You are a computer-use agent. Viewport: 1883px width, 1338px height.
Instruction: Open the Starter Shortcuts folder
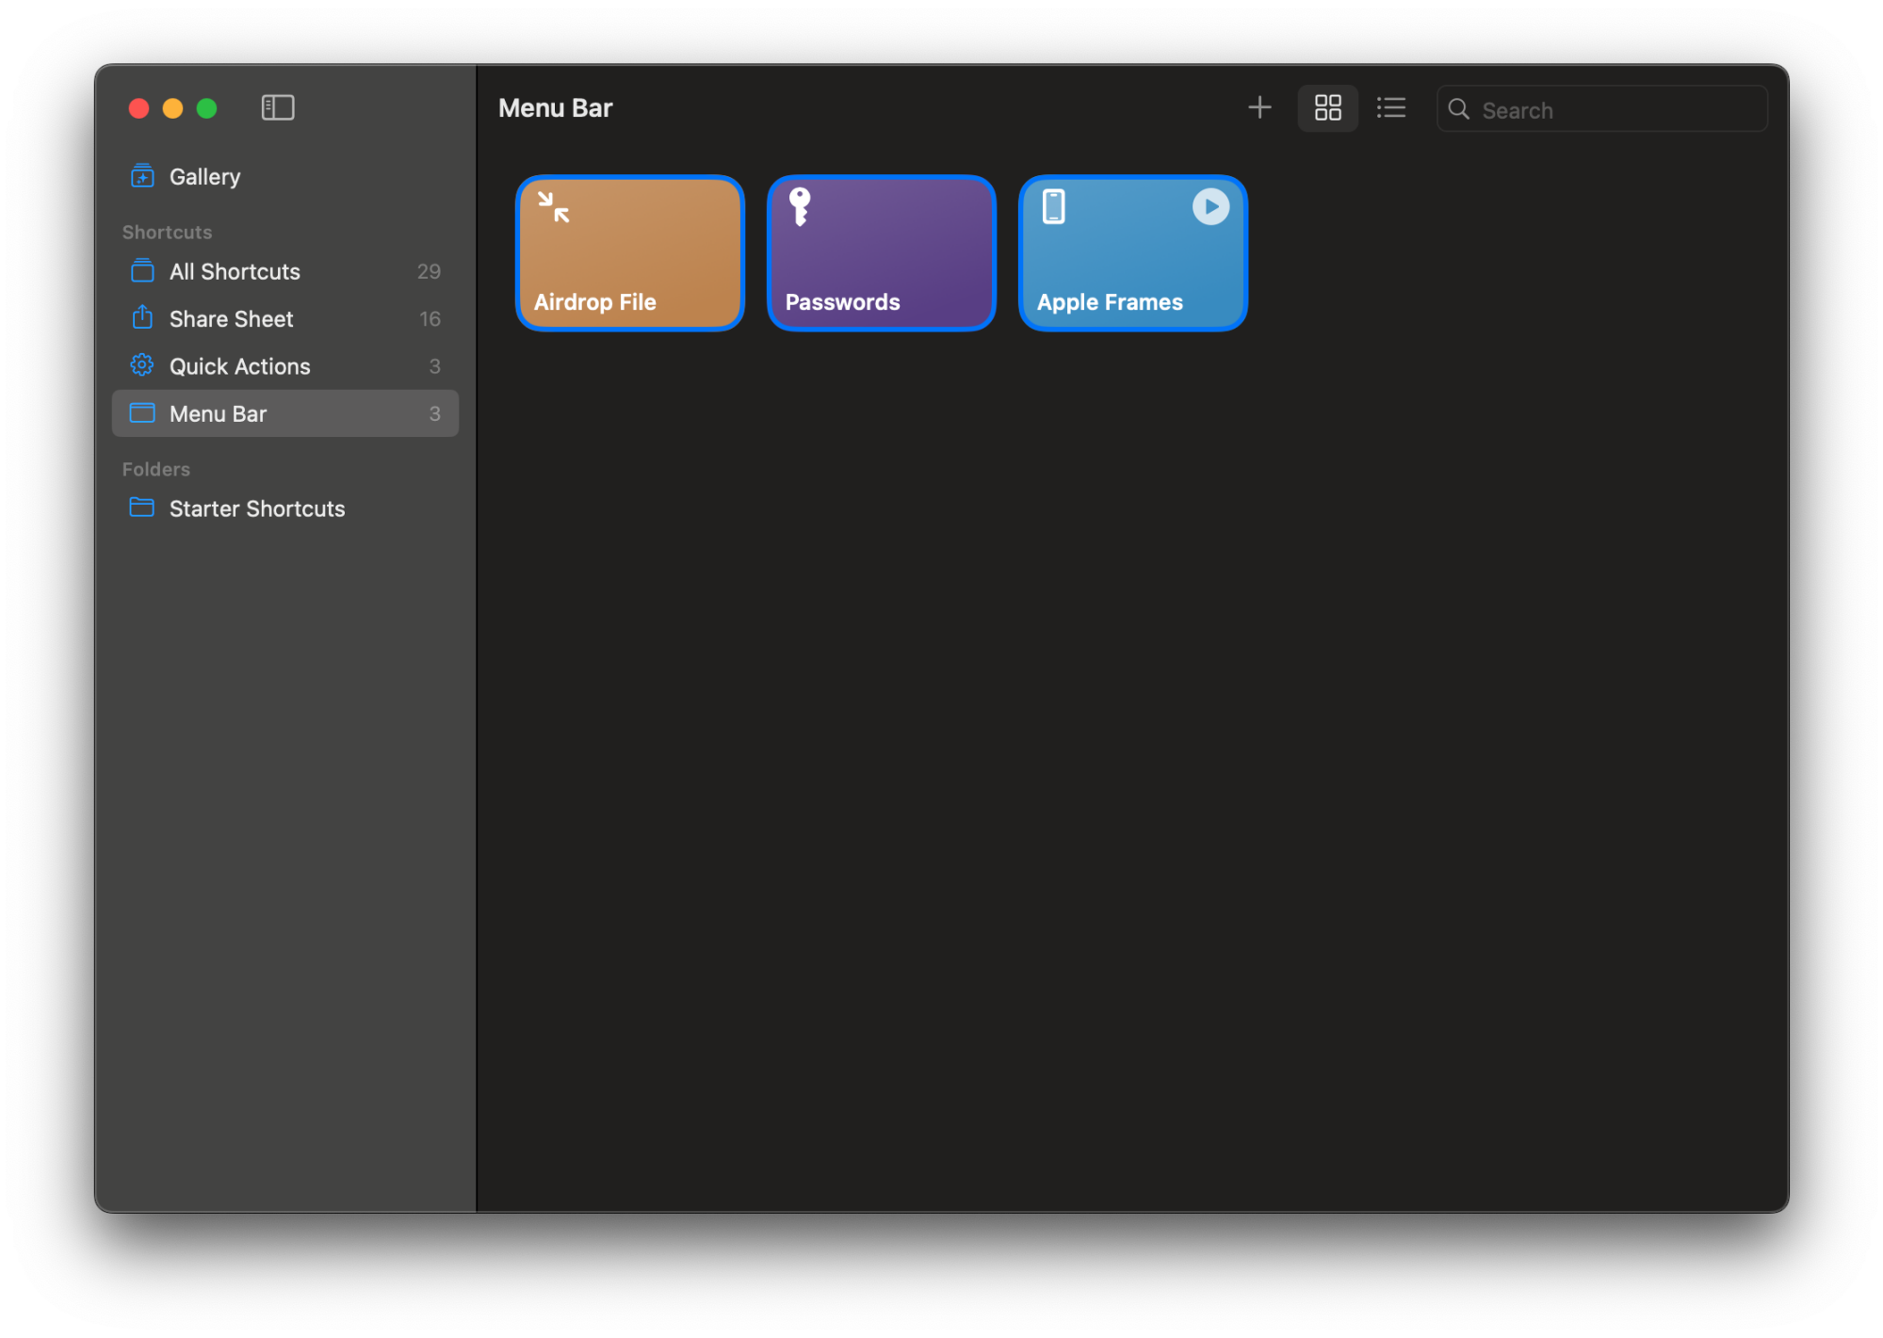click(284, 508)
